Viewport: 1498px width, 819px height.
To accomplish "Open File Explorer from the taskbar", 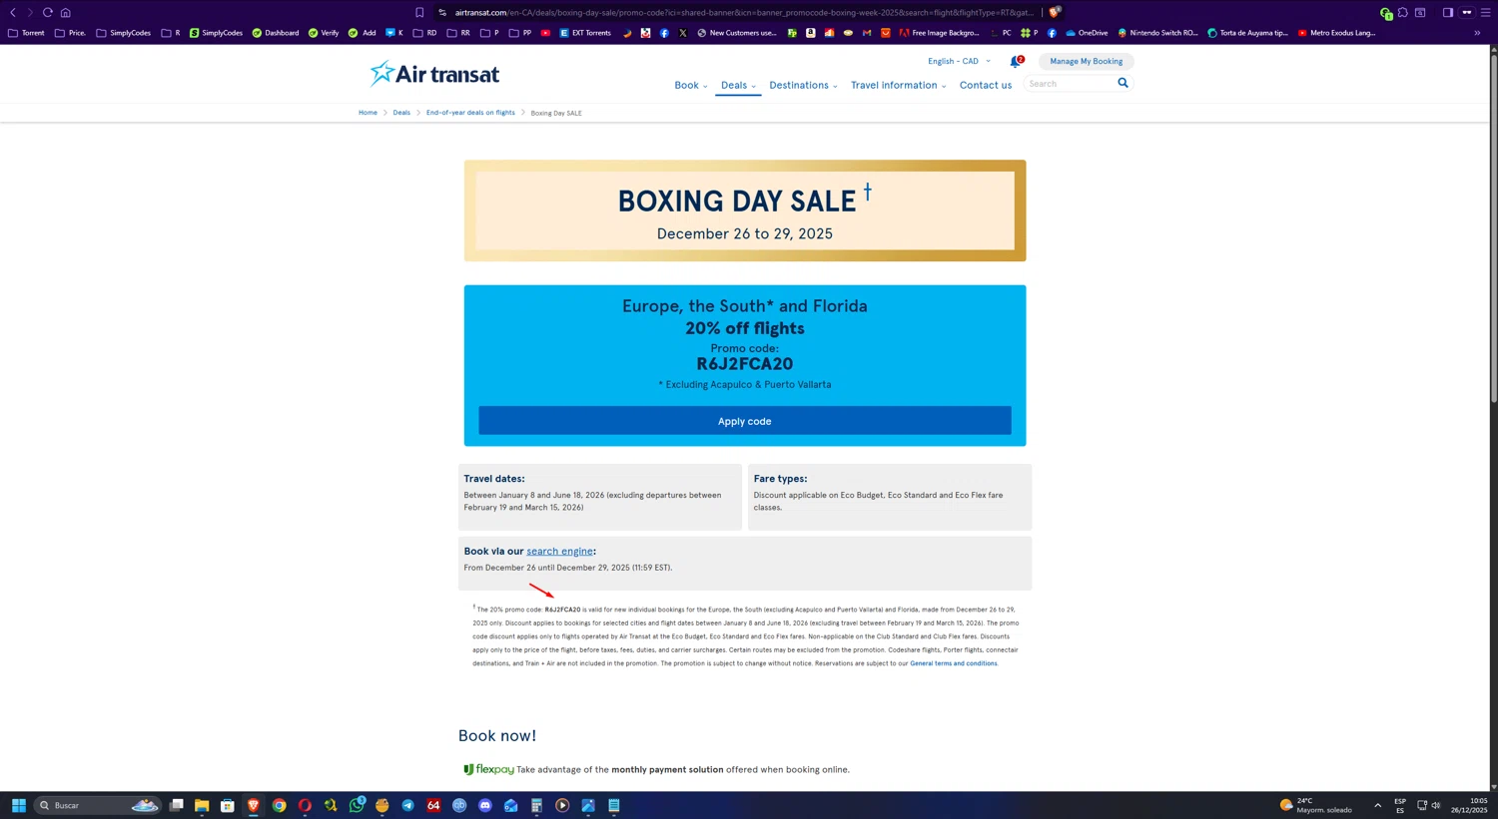I will [202, 805].
